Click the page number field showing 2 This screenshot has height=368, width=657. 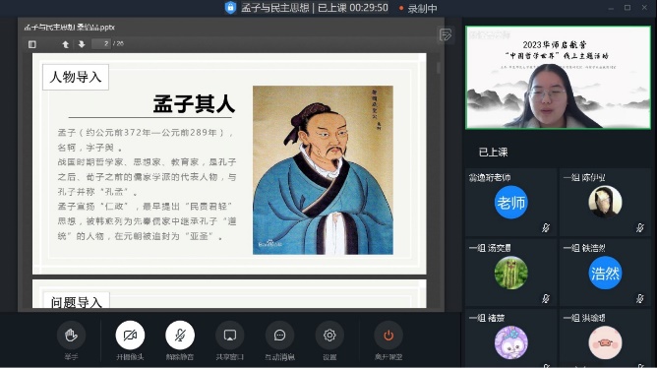click(101, 43)
